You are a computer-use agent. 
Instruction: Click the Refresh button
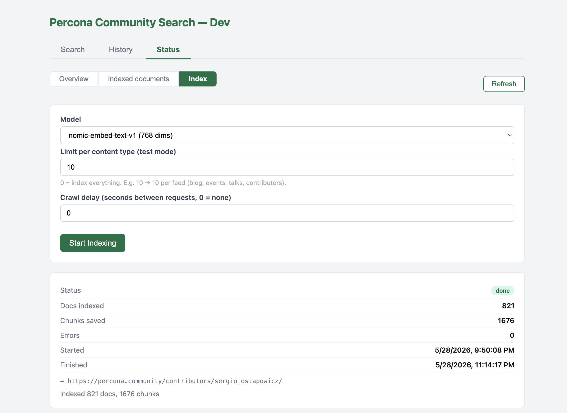coord(504,84)
